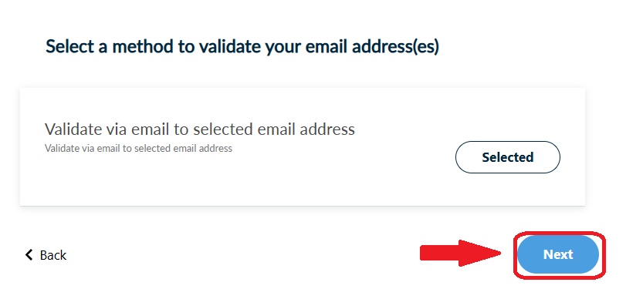Image resolution: width=626 pixels, height=289 pixels.
Task: Click 'selected email address' in large card text
Action: 274,129
